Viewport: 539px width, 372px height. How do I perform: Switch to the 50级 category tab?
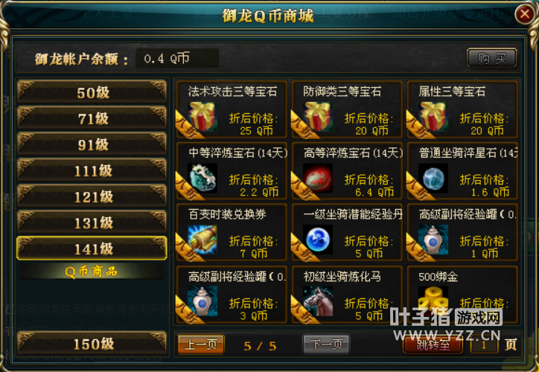click(92, 92)
